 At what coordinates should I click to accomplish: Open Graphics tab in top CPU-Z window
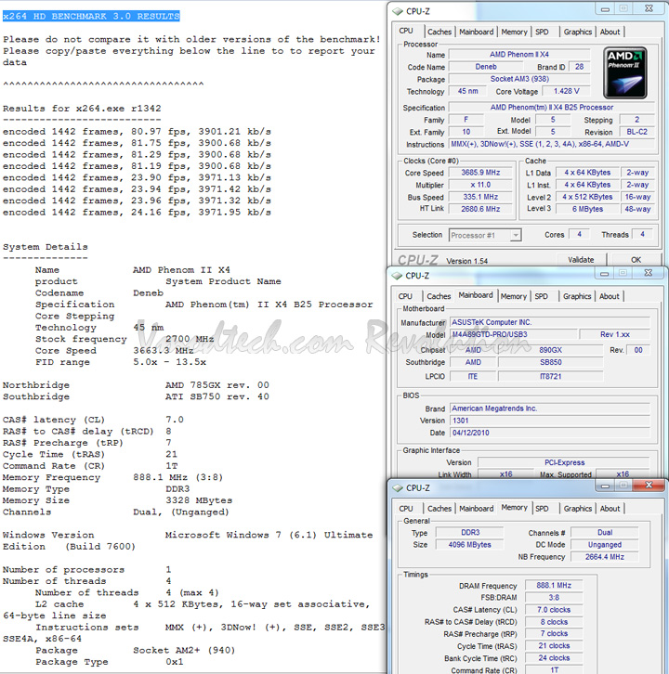[x=578, y=32]
